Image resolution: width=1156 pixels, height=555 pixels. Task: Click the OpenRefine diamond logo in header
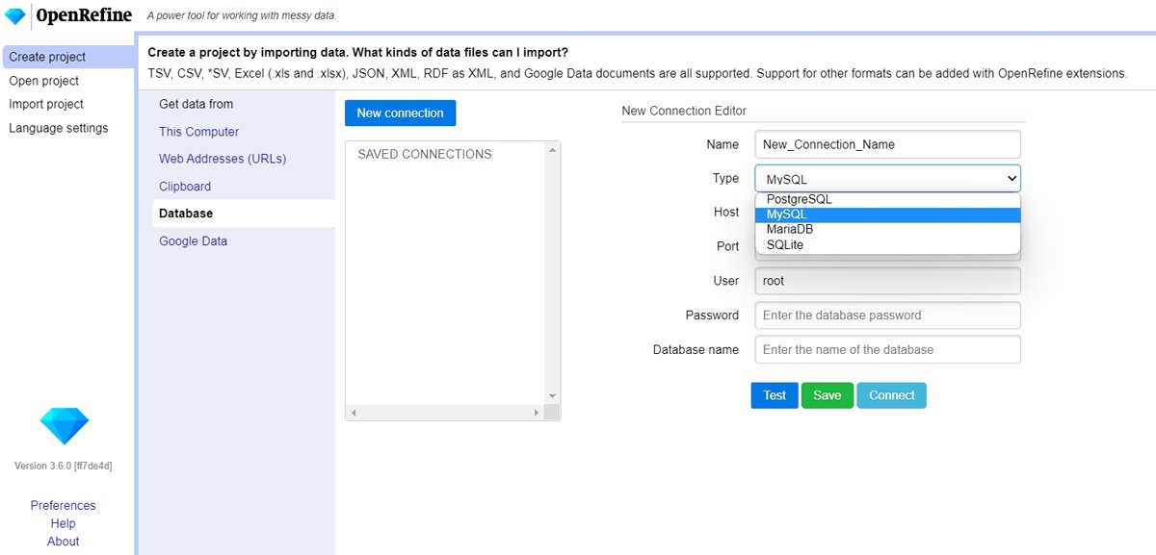click(x=15, y=16)
